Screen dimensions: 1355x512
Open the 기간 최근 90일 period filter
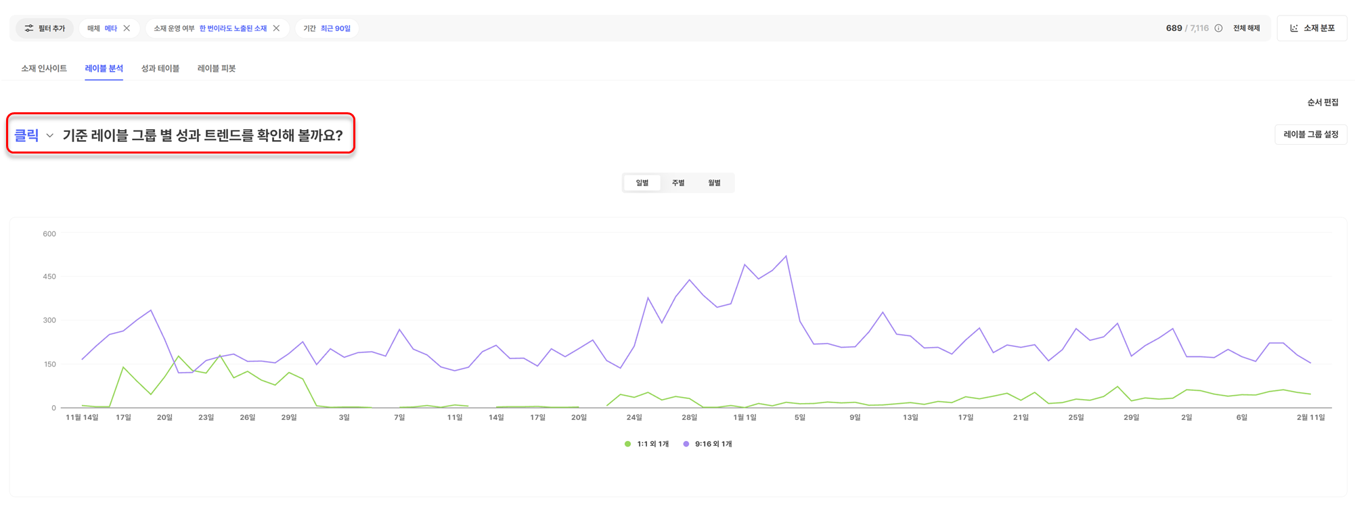335,28
